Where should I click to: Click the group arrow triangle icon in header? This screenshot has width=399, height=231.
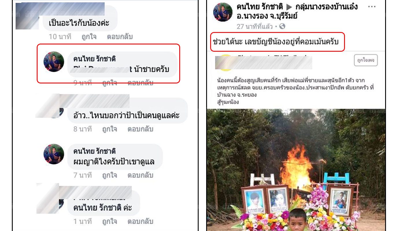click(x=289, y=7)
